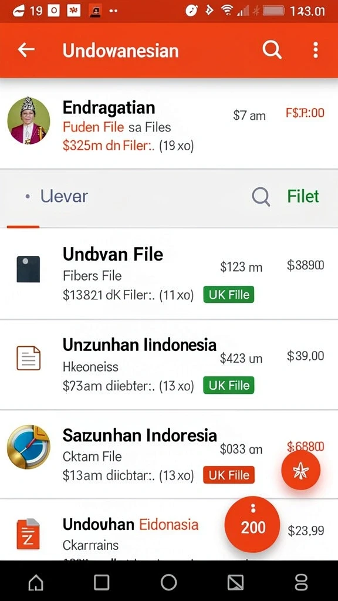Open search from the orange header bar

click(x=272, y=50)
